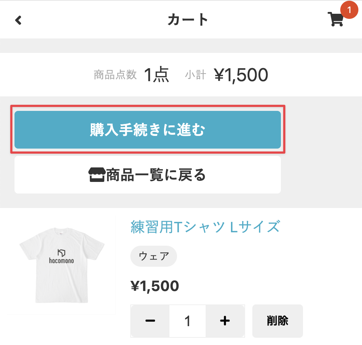Click the 商品点数 label
This screenshot has height=345, width=362.
[x=115, y=75]
